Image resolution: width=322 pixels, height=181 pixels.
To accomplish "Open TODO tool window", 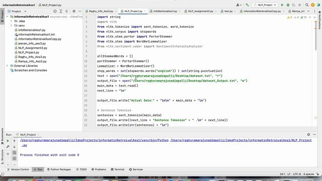I will pos(82,169).
